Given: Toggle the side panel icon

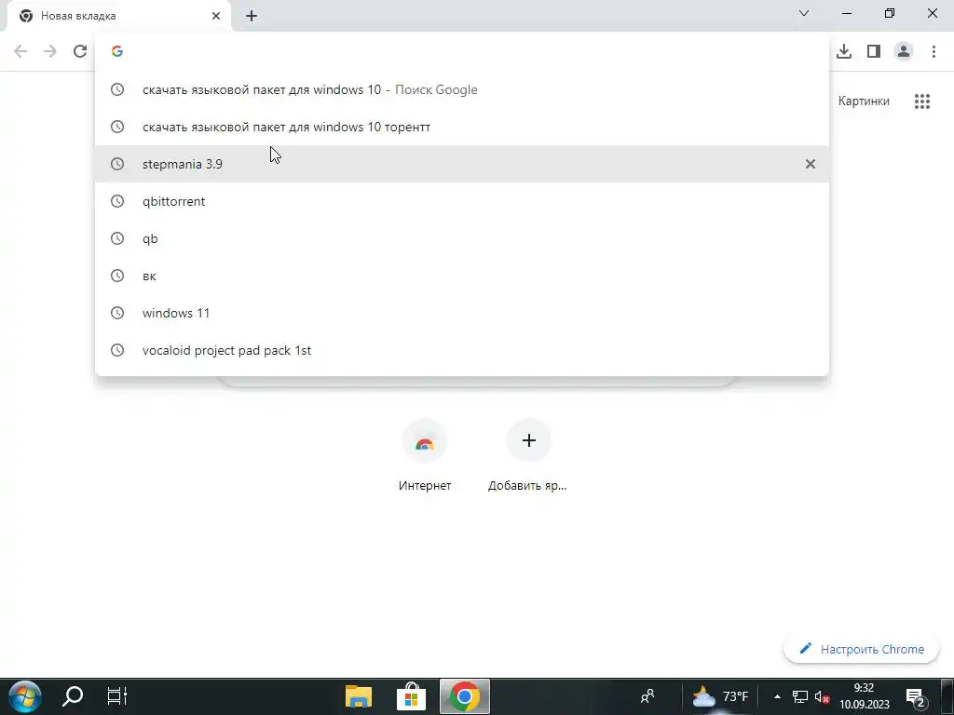Looking at the screenshot, I should pyautogui.click(x=874, y=51).
